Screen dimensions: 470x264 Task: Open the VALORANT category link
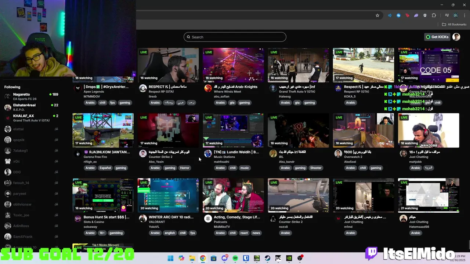coord(157,222)
